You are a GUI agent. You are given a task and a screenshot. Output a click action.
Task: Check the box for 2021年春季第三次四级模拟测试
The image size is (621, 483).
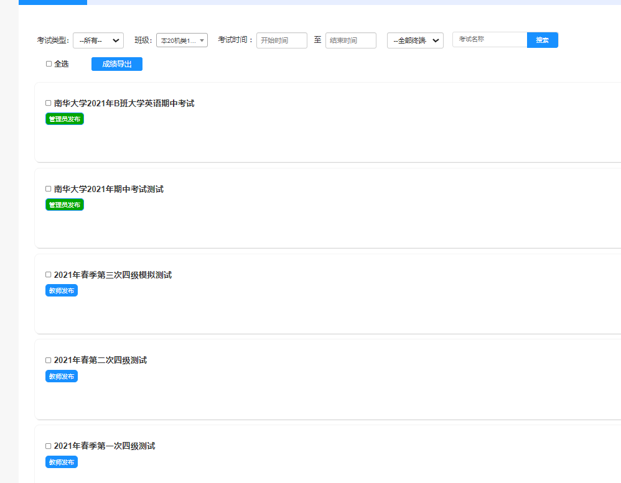pyautogui.click(x=49, y=275)
